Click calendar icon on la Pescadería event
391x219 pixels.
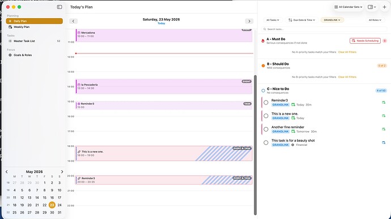click(x=79, y=85)
